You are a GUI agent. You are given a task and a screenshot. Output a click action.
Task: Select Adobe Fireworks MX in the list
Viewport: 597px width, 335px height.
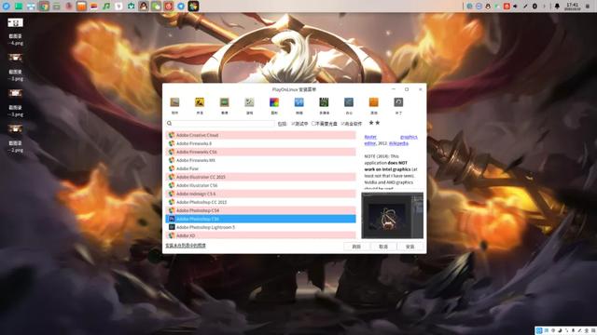(x=261, y=160)
